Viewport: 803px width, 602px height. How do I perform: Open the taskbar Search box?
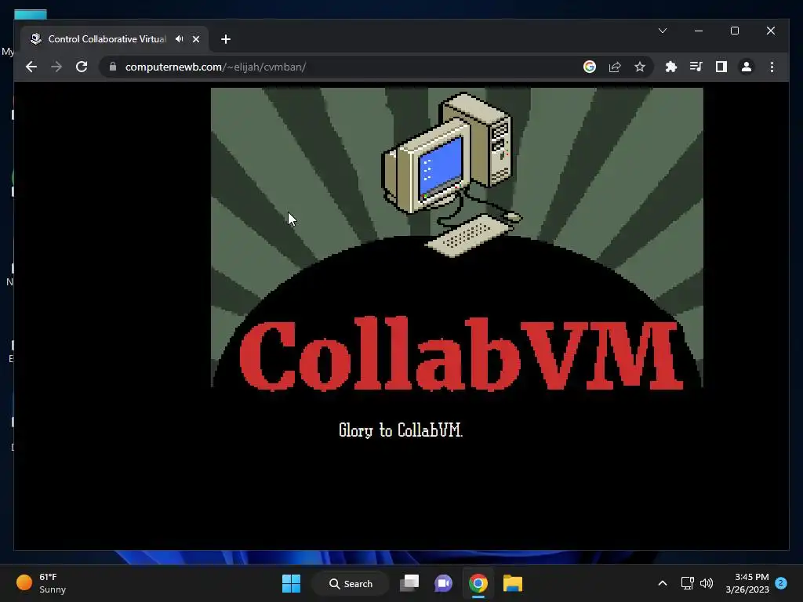[x=351, y=583]
